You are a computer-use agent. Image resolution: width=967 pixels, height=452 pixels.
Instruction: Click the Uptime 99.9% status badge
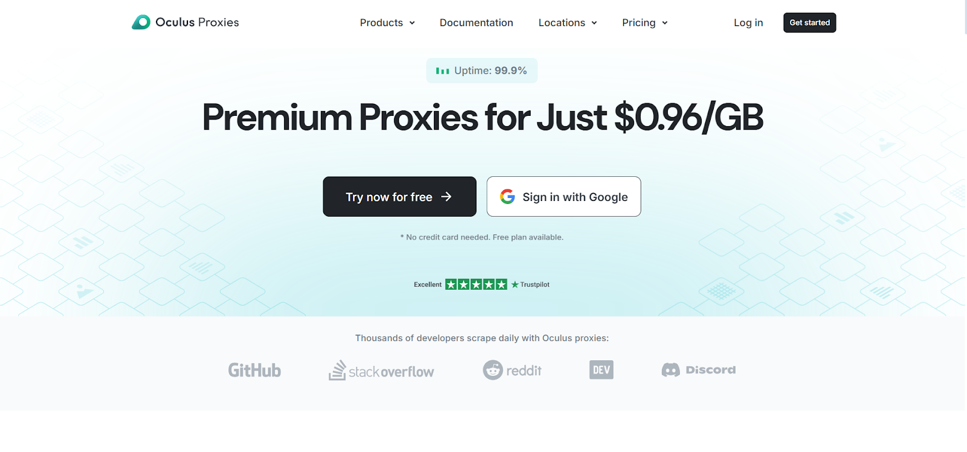pyautogui.click(x=482, y=71)
